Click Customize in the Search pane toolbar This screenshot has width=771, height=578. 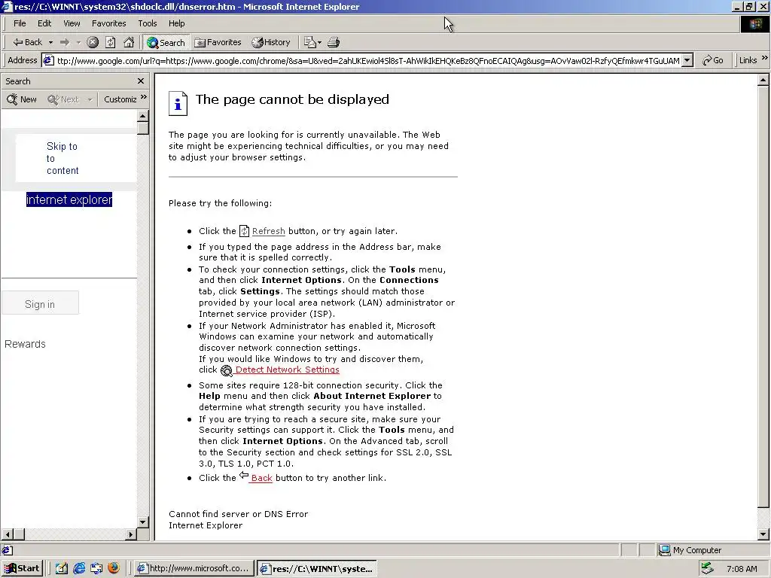120,99
